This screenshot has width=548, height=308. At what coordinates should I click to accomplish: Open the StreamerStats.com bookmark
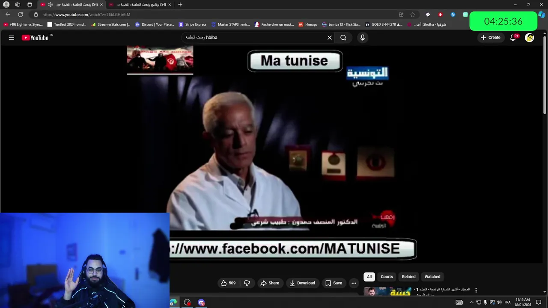(111, 24)
